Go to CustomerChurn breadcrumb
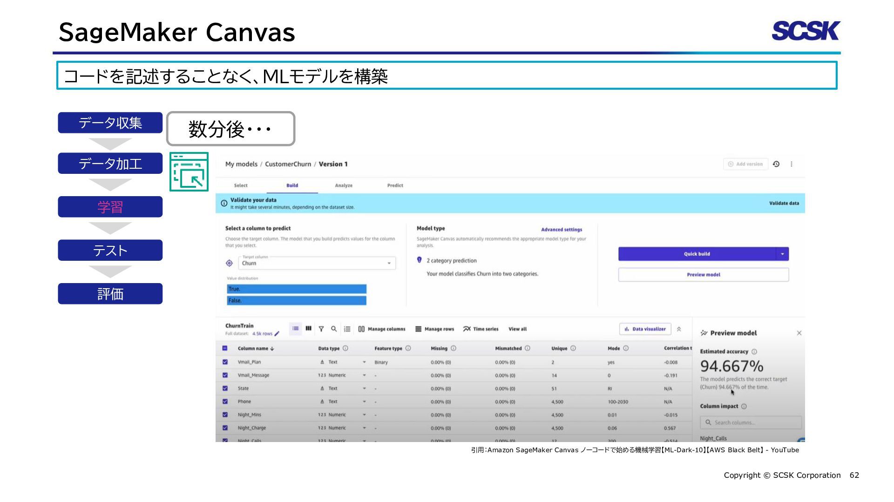 (288, 164)
